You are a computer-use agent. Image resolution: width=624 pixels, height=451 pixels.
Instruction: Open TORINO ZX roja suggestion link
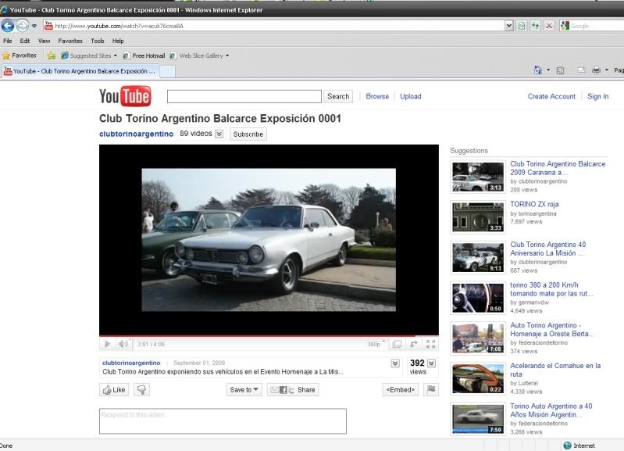534,204
